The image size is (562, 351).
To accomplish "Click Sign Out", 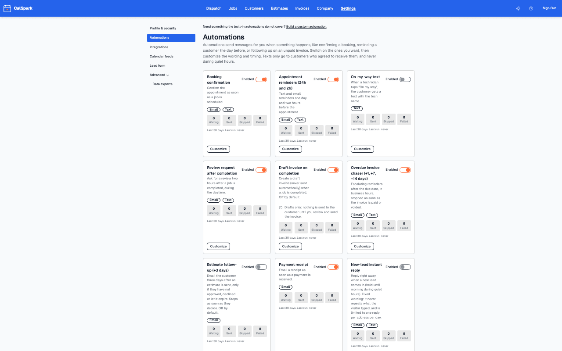I will (x=549, y=8).
